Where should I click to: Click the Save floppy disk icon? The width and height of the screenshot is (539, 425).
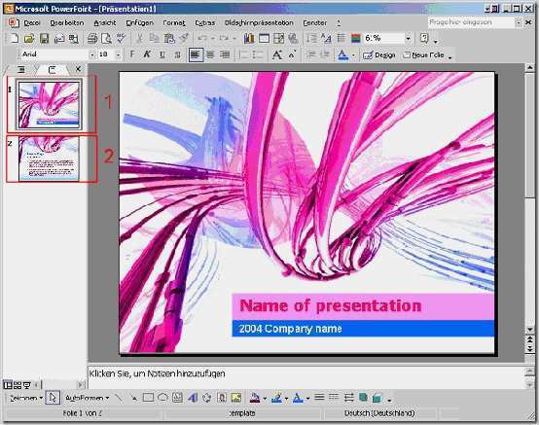pos(45,38)
